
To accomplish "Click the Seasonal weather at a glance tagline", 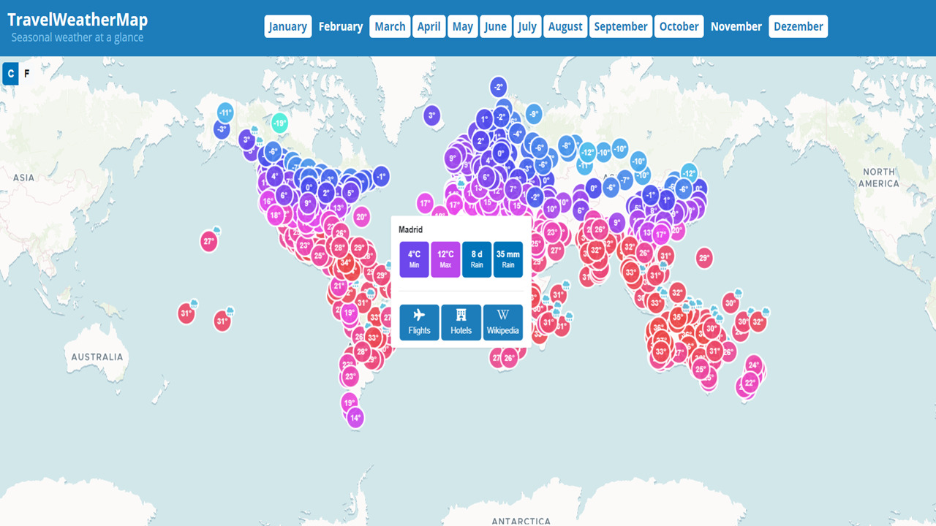I will coord(78,37).
